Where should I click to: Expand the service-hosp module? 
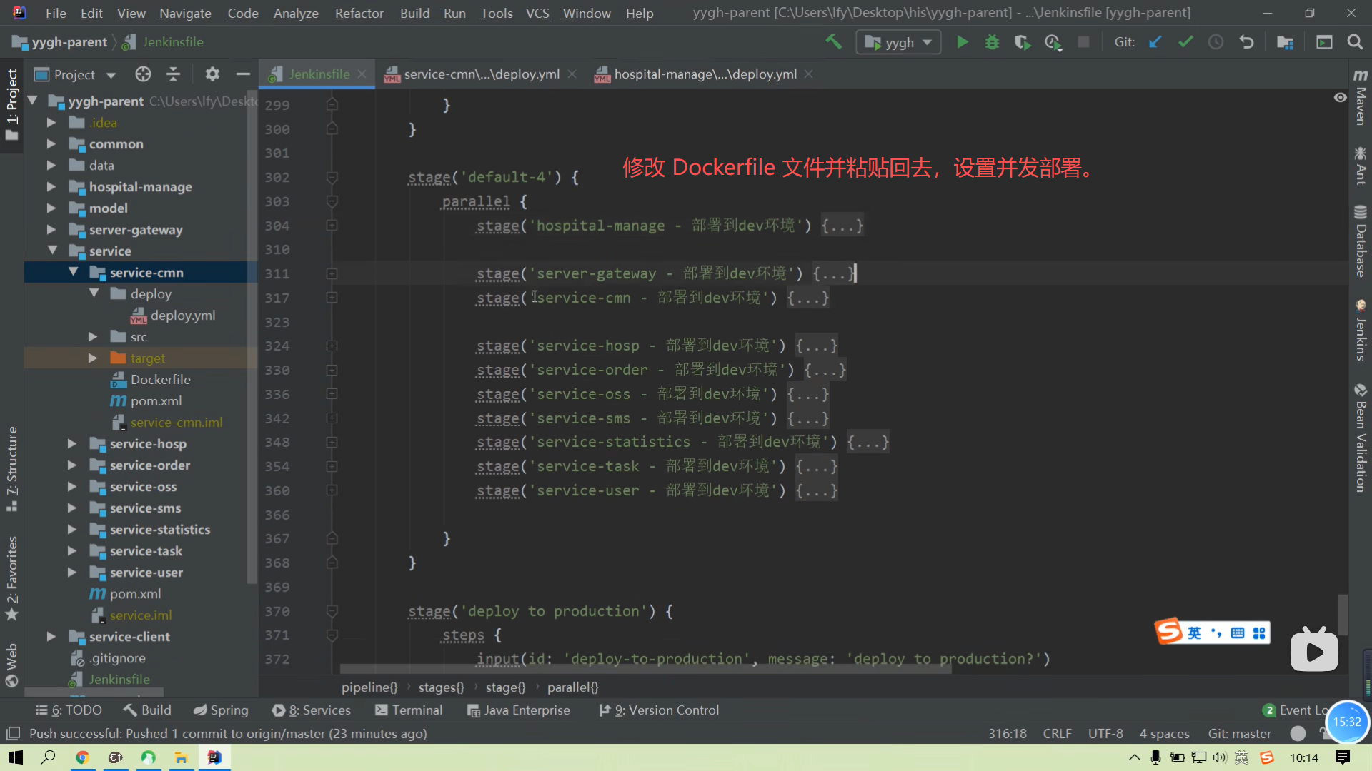pos(71,444)
